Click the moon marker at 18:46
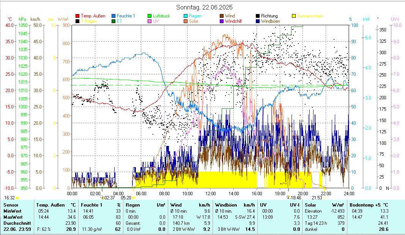Viewport: 405px width, 235px height. click(288, 197)
